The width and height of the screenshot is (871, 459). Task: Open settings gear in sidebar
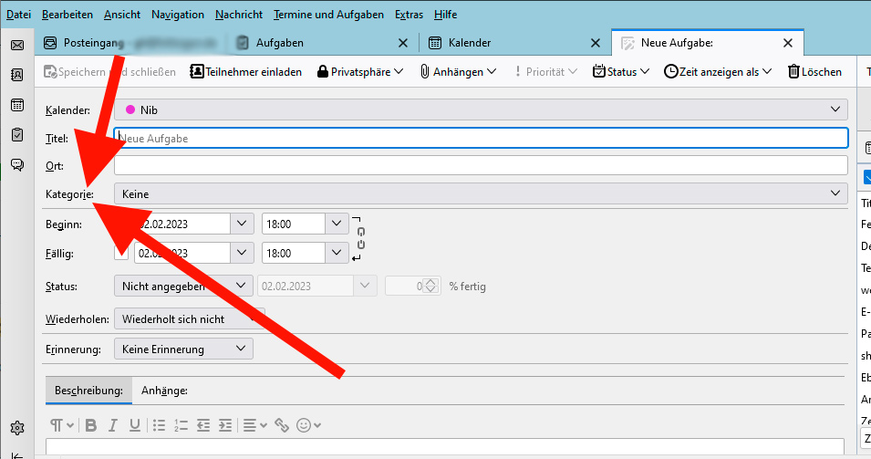[x=16, y=427]
